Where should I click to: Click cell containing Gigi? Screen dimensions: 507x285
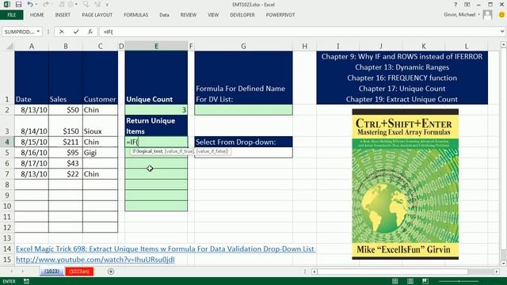101,153
